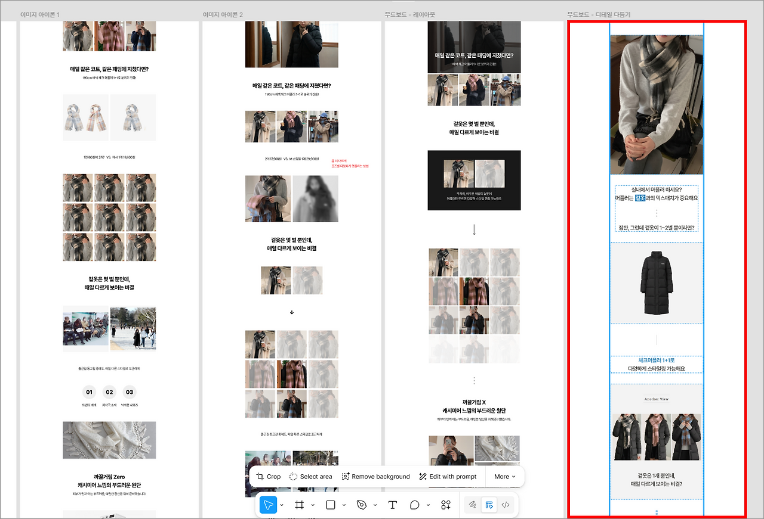Select the Text tool
Viewport: 764px width, 519px height.
click(x=393, y=505)
